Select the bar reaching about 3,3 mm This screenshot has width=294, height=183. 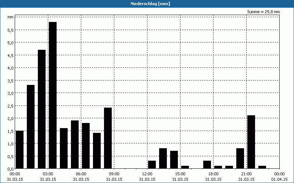(31, 127)
